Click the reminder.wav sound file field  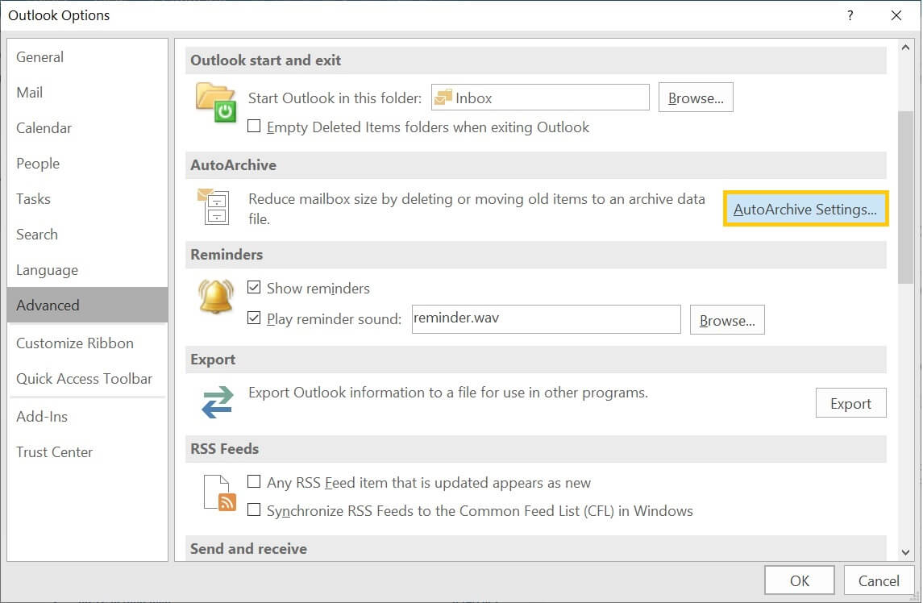547,319
